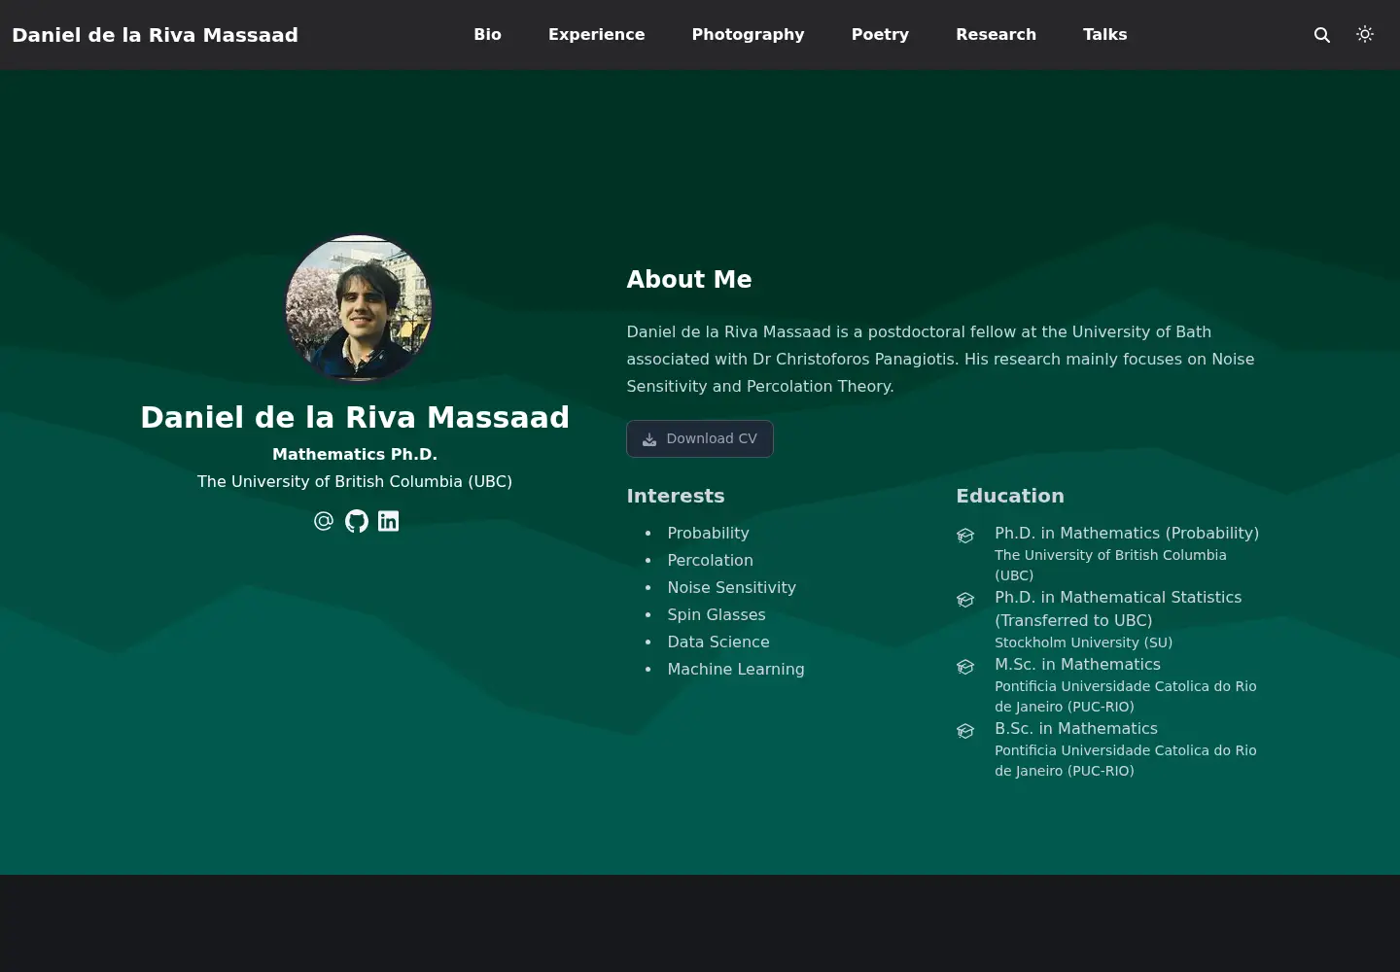This screenshot has height=972, width=1400.
Task: Click 'Stockholm University (SU)' text
Action: (x=1084, y=642)
